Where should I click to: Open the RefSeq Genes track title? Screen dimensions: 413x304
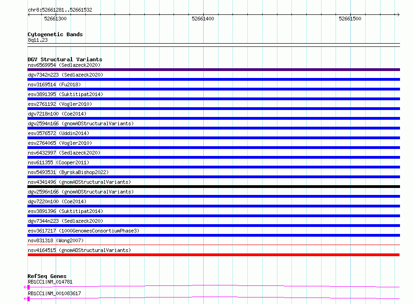tap(47, 276)
